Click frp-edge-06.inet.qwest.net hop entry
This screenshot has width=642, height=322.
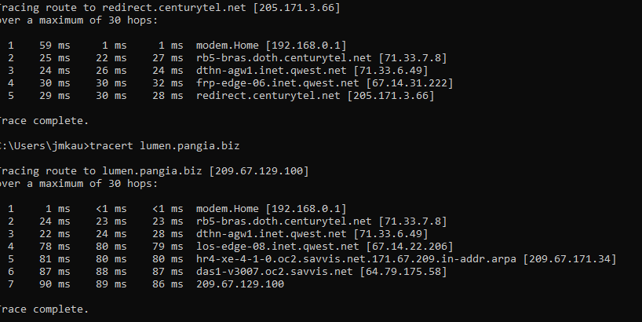[x=278, y=83]
